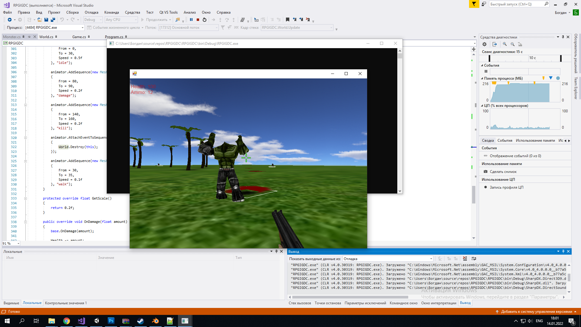Viewport: 581px width, 327px height.
Task: Open Blender from the Windows taskbar
Action: tap(156, 321)
